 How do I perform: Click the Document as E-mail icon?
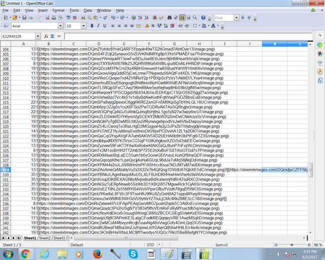tap(30, 18)
